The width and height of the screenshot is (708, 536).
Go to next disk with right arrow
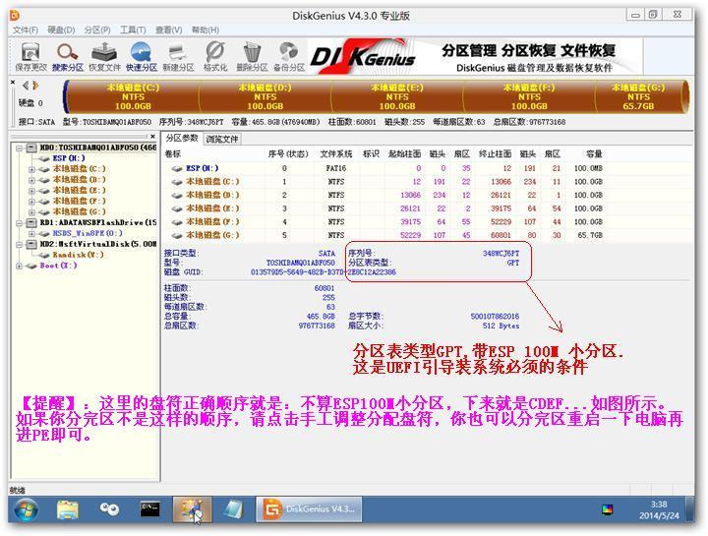click(x=35, y=85)
